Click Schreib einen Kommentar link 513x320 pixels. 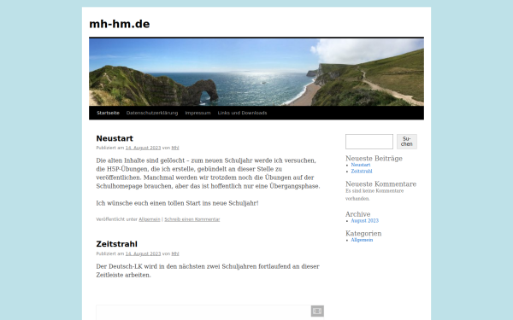point(192,219)
